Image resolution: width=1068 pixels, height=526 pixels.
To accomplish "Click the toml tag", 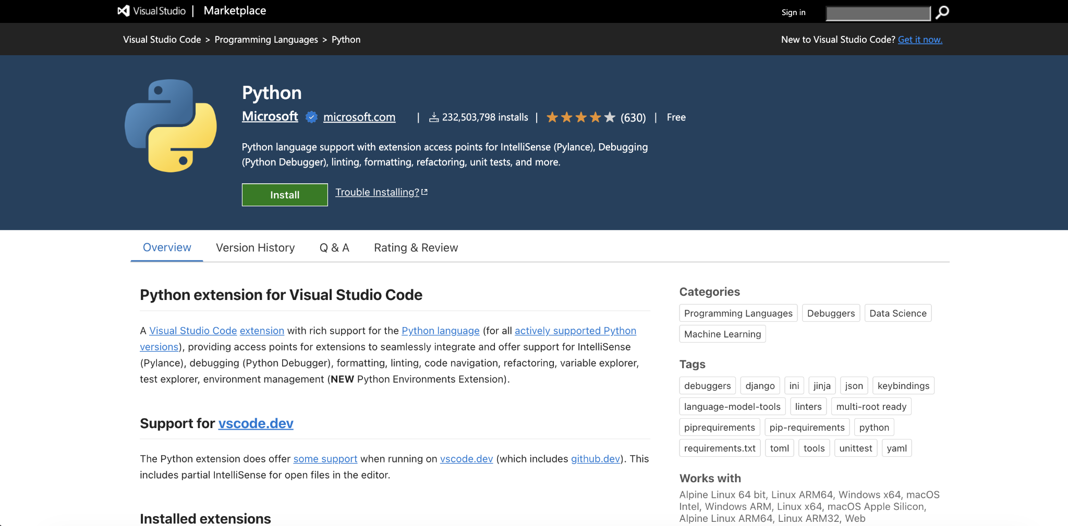I will pyautogui.click(x=780, y=448).
